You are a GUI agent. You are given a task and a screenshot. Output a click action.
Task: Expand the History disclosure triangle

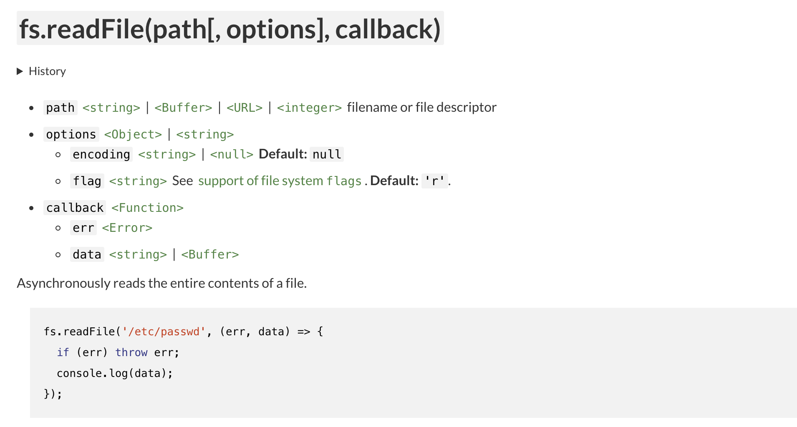(x=20, y=71)
